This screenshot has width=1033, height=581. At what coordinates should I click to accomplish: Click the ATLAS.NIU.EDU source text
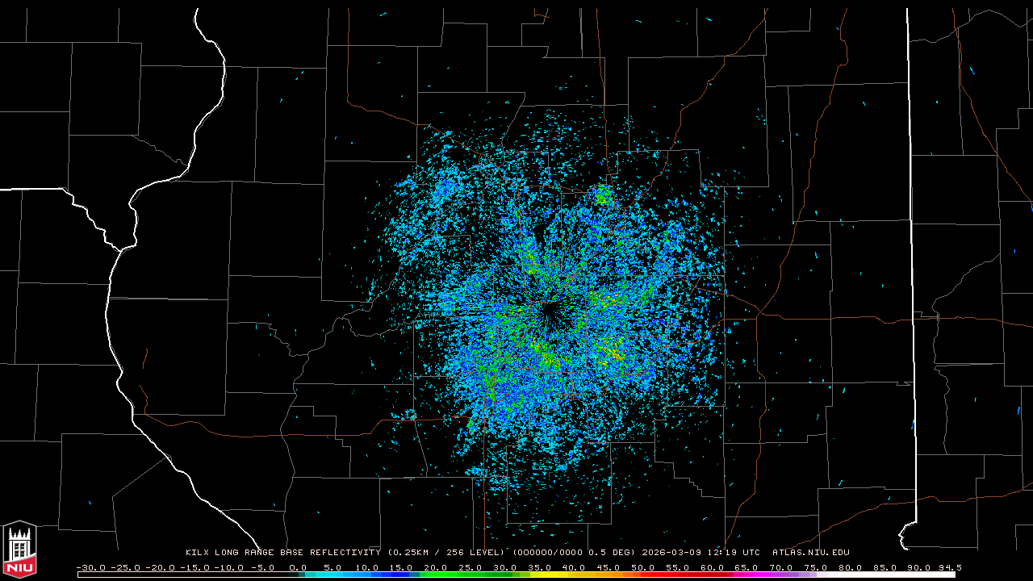pyautogui.click(x=811, y=553)
